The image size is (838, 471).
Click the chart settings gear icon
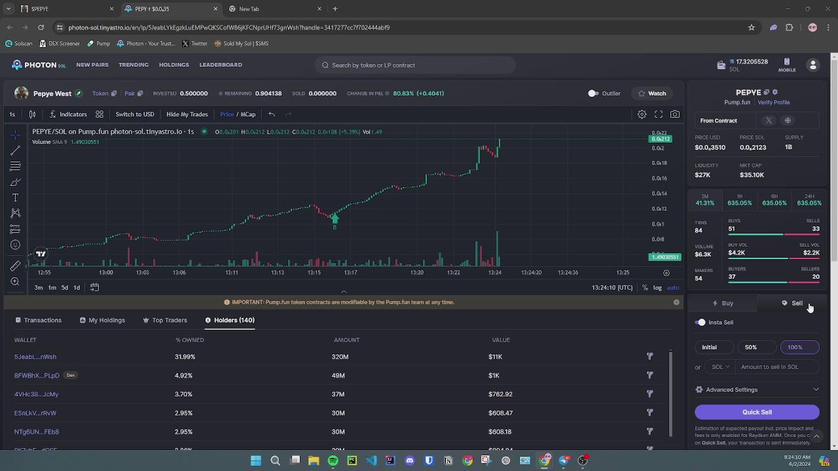(642, 114)
